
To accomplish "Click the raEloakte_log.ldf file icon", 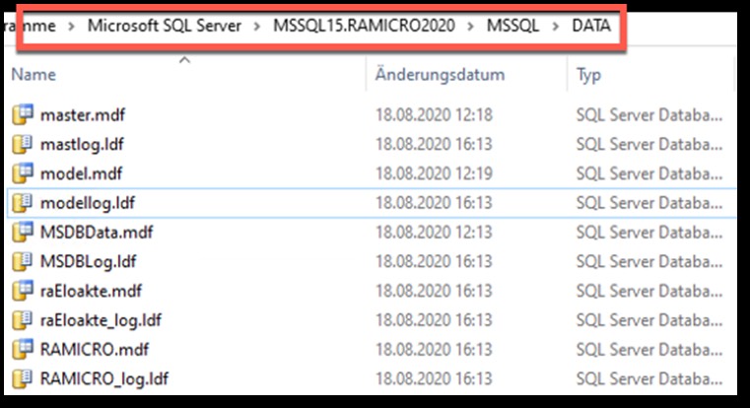I will 23,320.
